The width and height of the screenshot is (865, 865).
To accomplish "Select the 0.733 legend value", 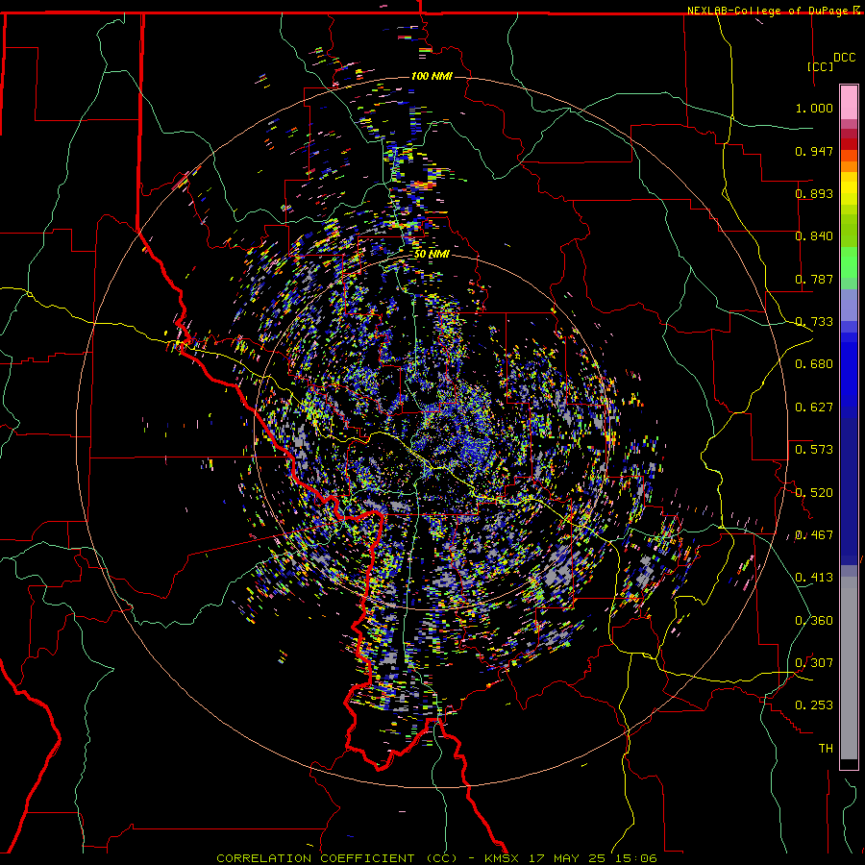I will 814,322.
